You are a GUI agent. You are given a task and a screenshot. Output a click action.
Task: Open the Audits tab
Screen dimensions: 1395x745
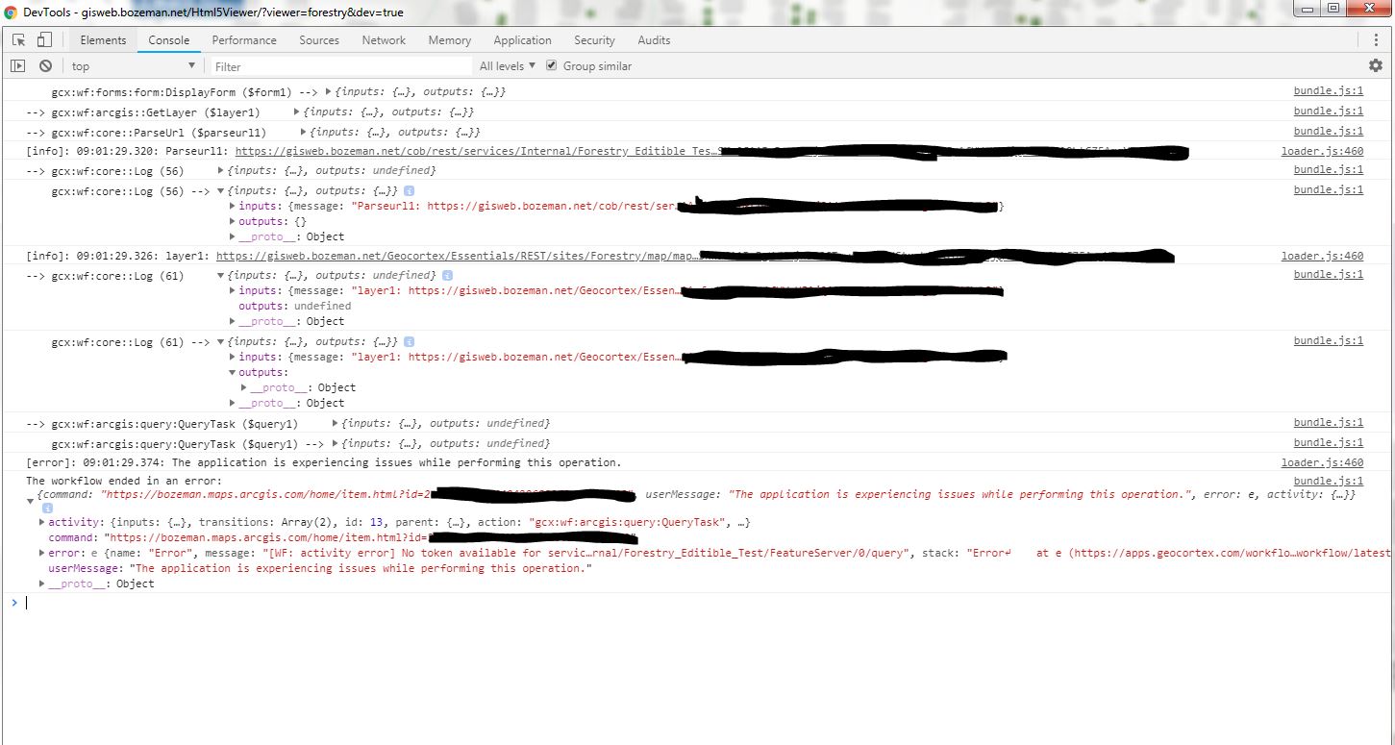(654, 40)
